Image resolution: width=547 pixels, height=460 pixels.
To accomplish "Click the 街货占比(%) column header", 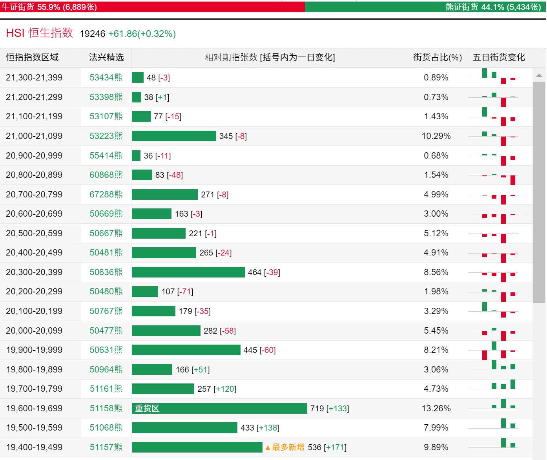I will pos(438,57).
